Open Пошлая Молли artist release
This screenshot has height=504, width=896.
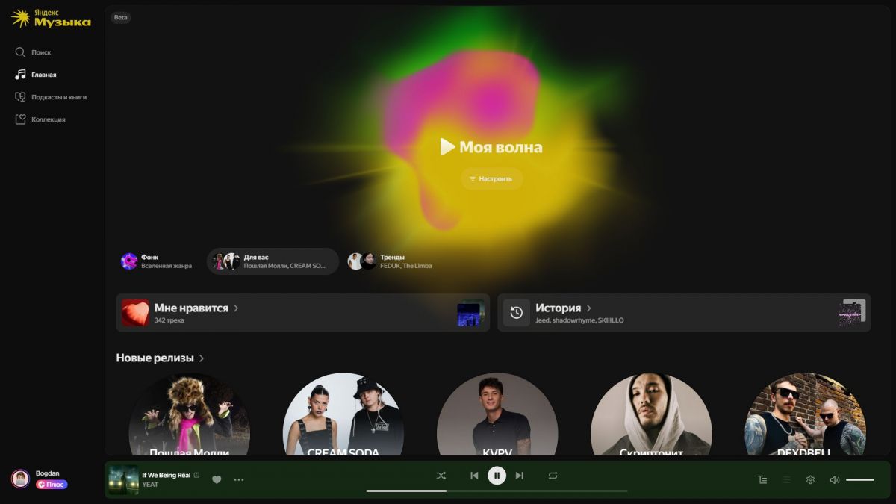[x=189, y=414]
